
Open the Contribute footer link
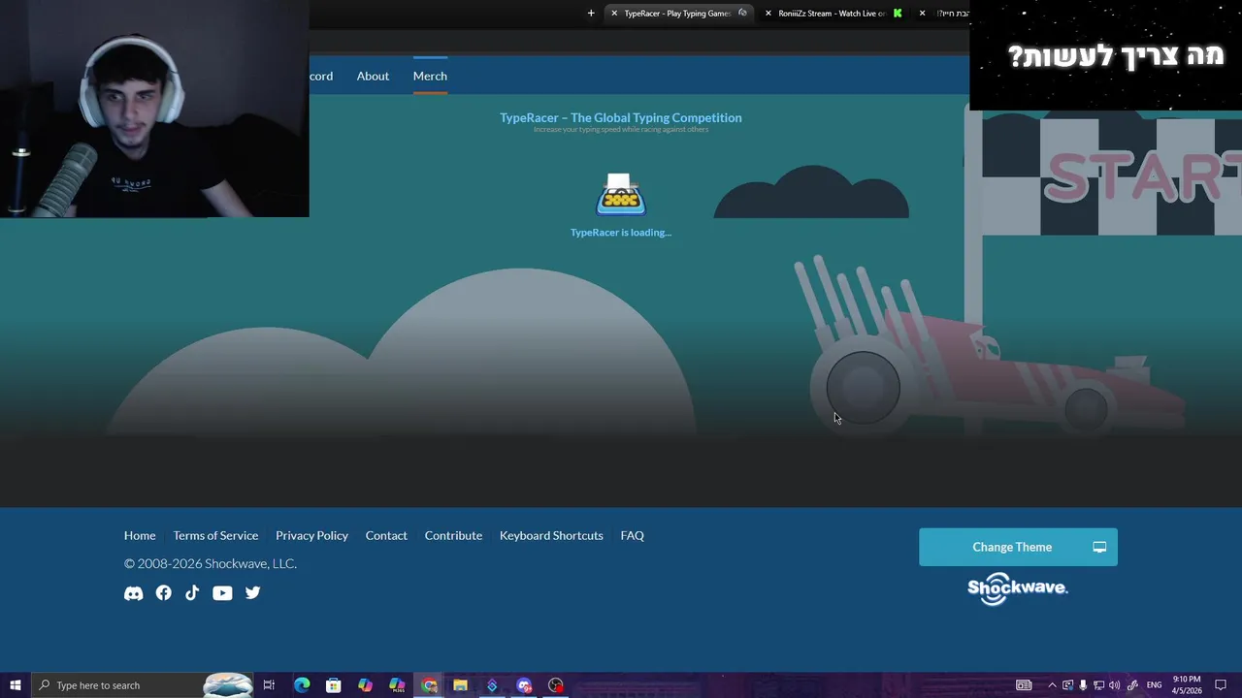coord(453,535)
